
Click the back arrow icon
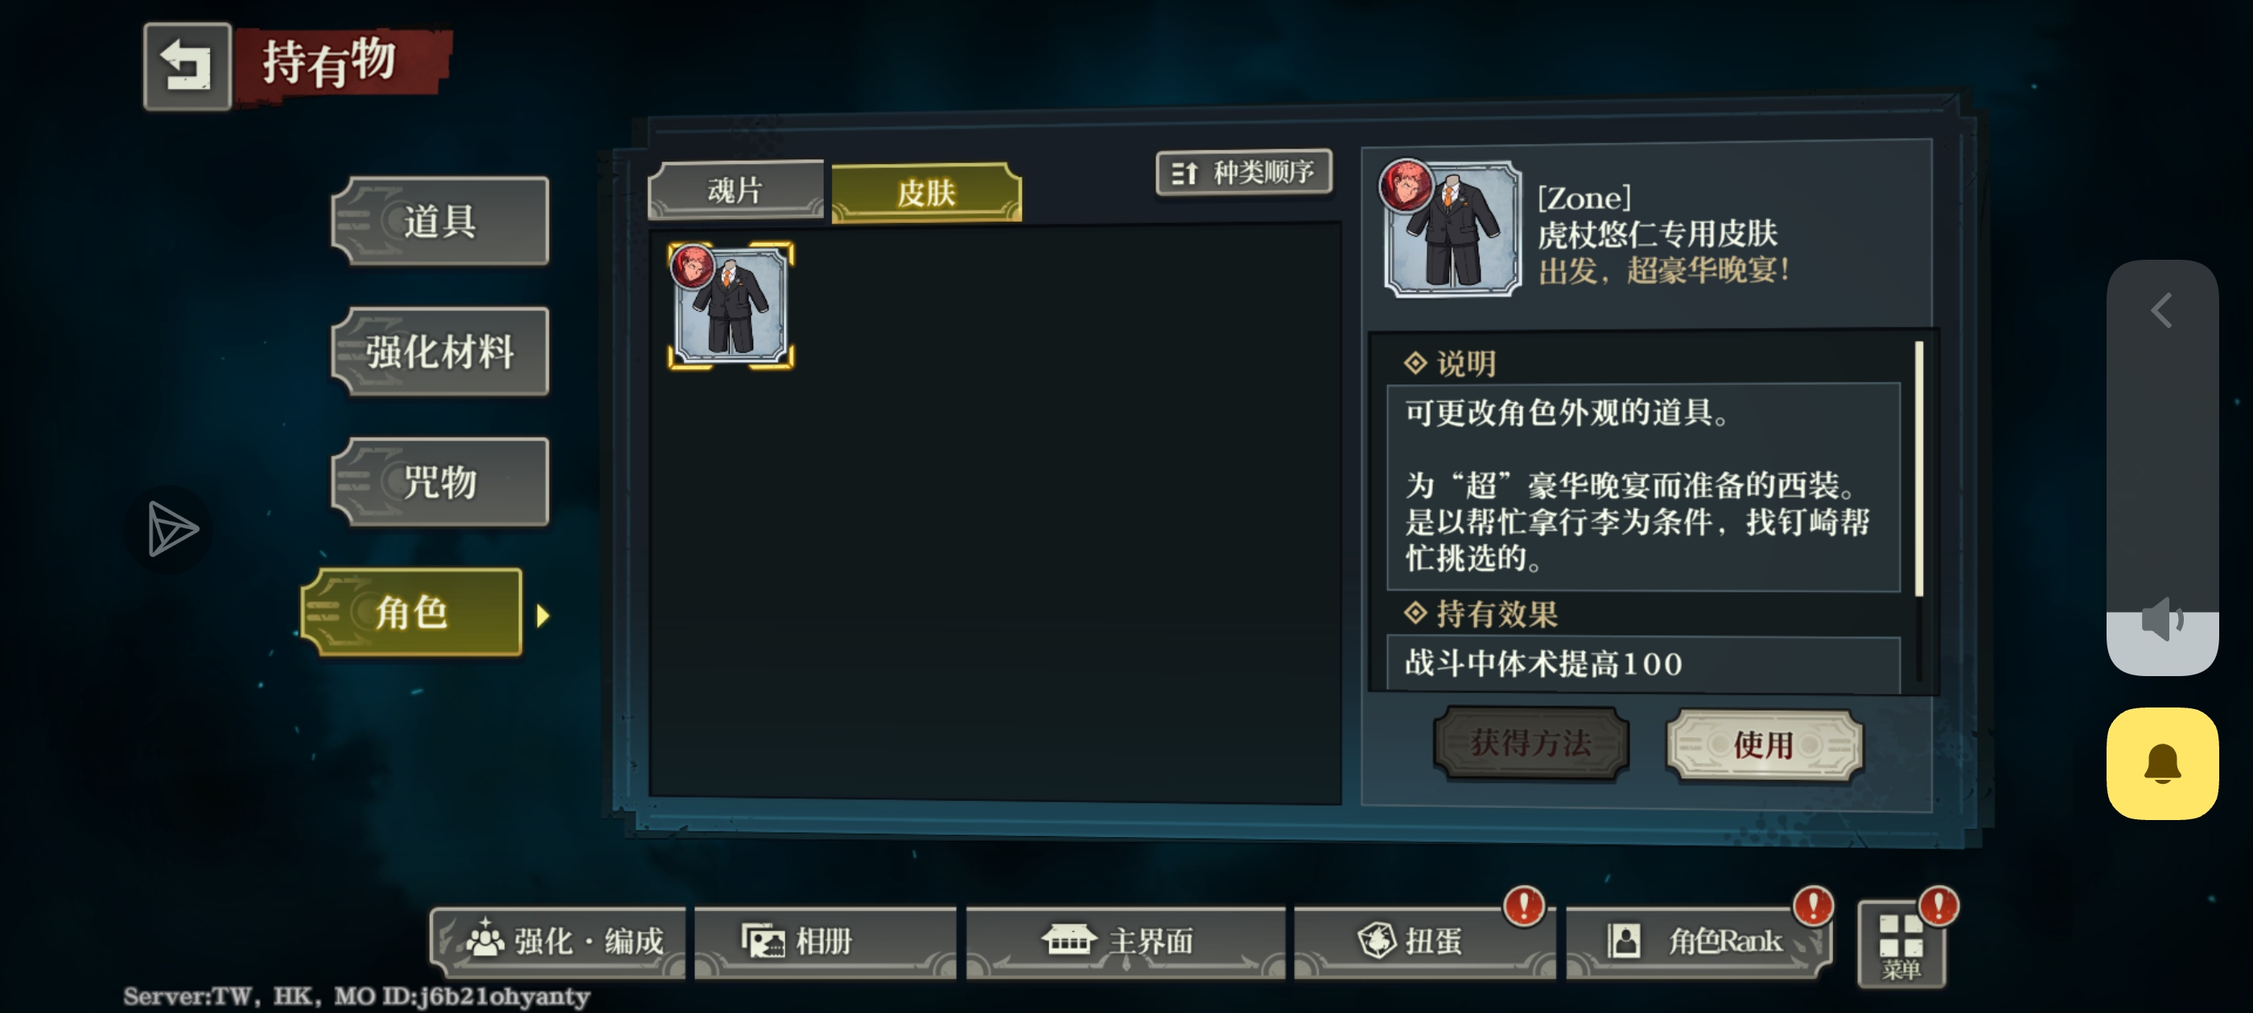[x=187, y=67]
